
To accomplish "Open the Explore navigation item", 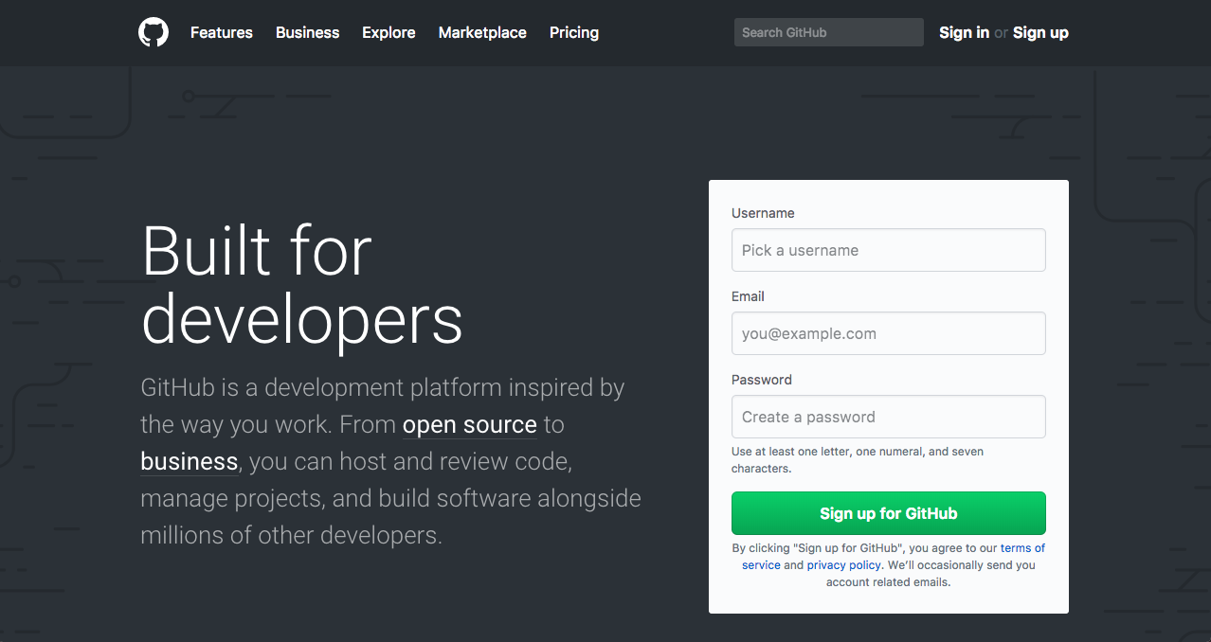I will pyautogui.click(x=389, y=32).
